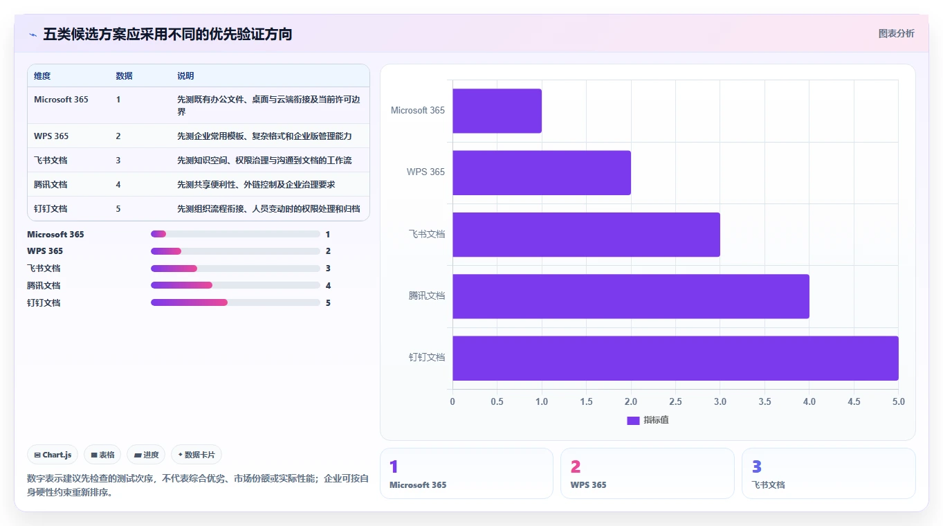Click the 指标值 legend text
943x526 pixels.
click(656, 420)
